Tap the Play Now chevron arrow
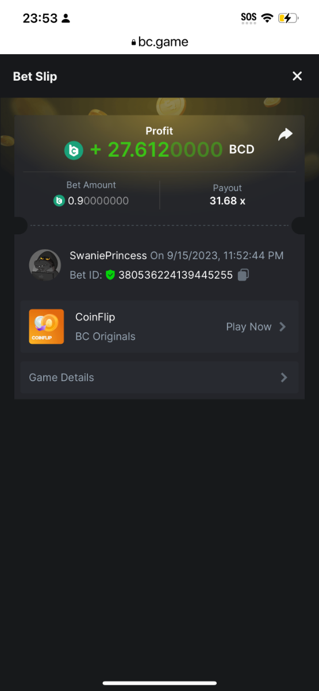The width and height of the screenshot is (319, 691). click(x=282, y=326)
